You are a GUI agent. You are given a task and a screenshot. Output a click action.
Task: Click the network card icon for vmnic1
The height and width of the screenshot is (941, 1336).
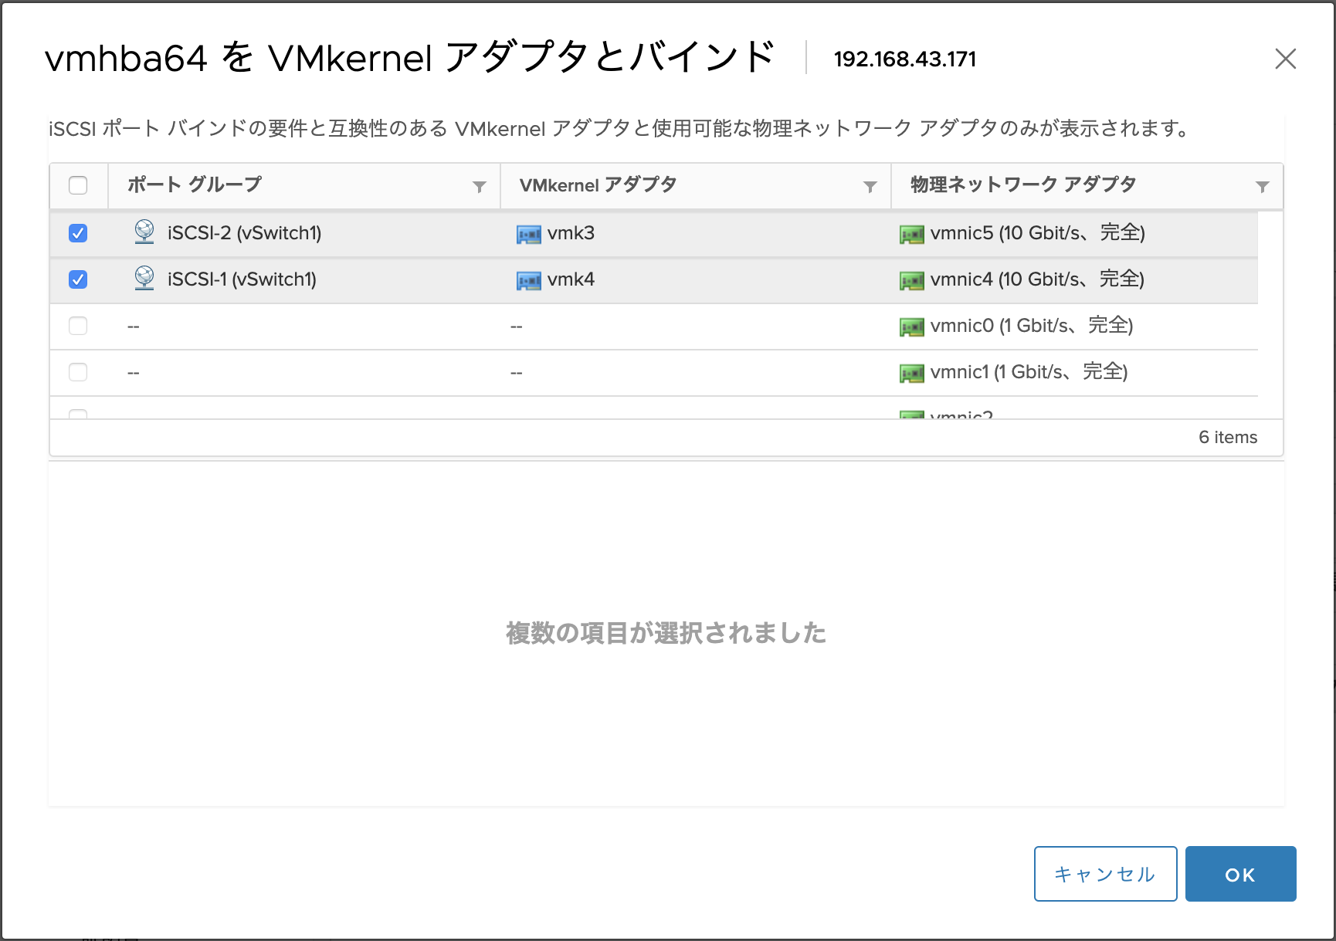(x=912, y=373)
